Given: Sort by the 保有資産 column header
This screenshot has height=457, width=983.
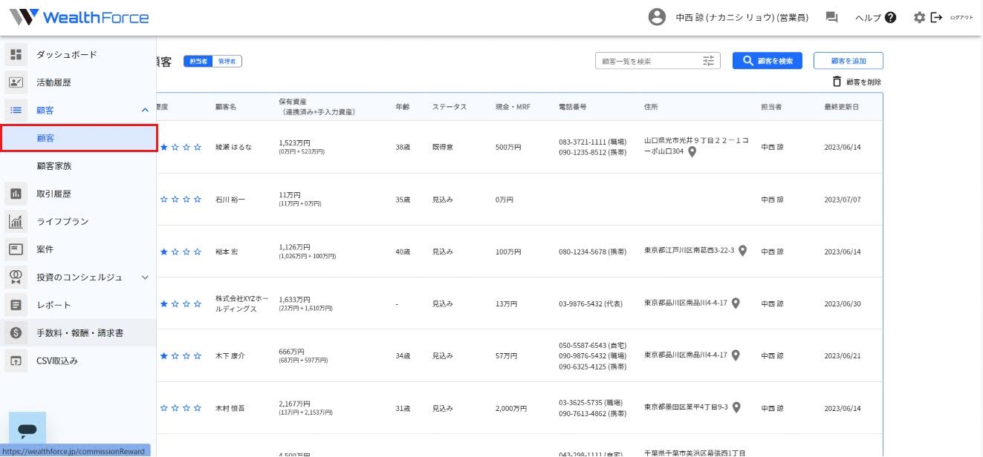Looking at the screenshot, I should pyautogui.click(x=317, y=107).
